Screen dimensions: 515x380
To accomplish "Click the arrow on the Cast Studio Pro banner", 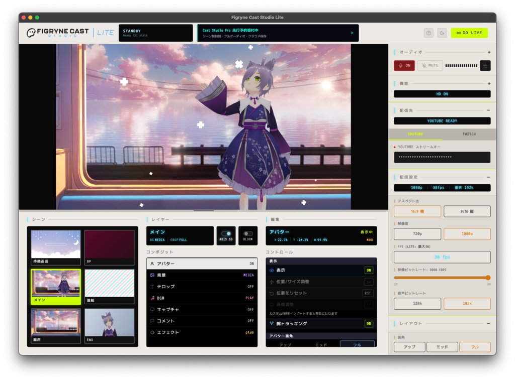I will tap(352, 33).
